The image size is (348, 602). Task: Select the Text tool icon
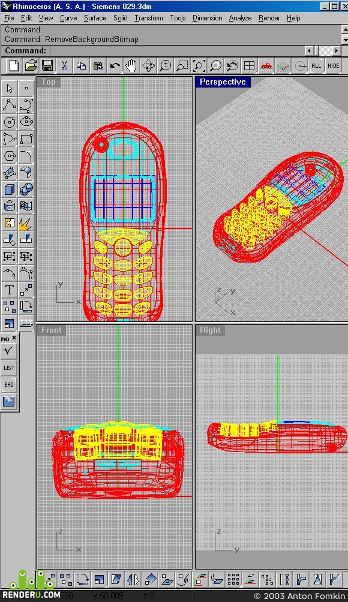[x=9, y=290]
